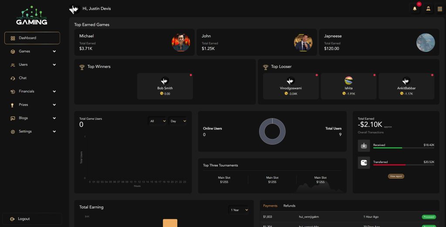Click the Dashboard grid icon
446x227 pixels.
point(13,38)
